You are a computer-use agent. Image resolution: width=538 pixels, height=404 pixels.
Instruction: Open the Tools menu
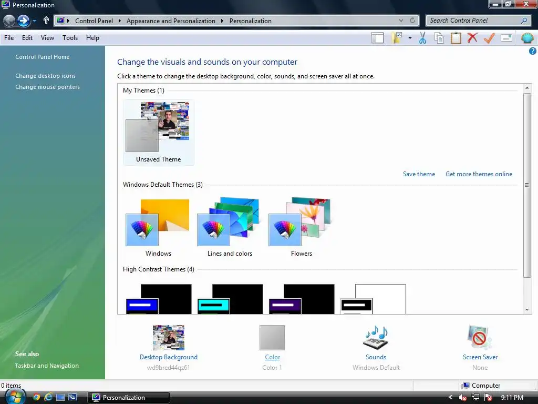tap(70, 38)
